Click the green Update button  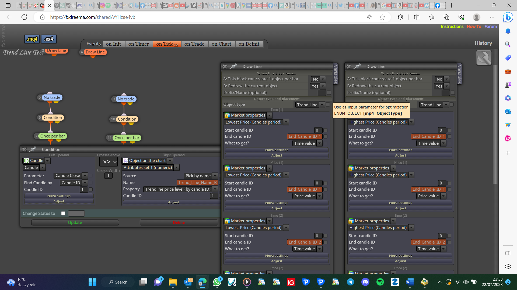tap(75, 223)
